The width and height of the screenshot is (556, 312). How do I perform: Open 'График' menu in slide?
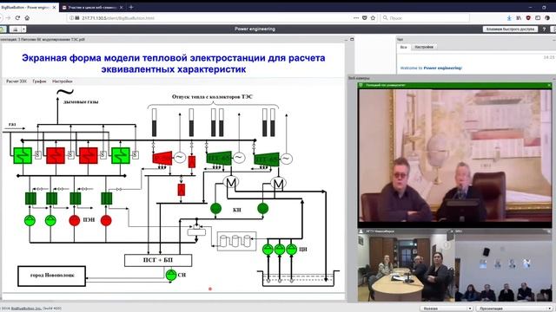coord(39,81)
